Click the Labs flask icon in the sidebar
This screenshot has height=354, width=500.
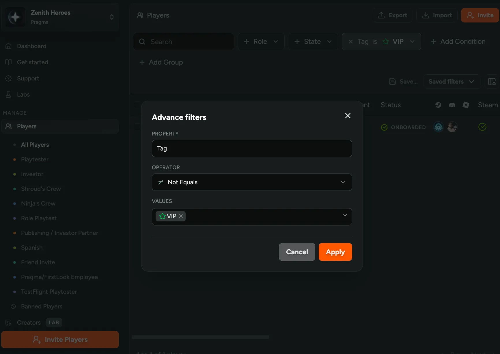pyautogui.click(x=8, y=95)
